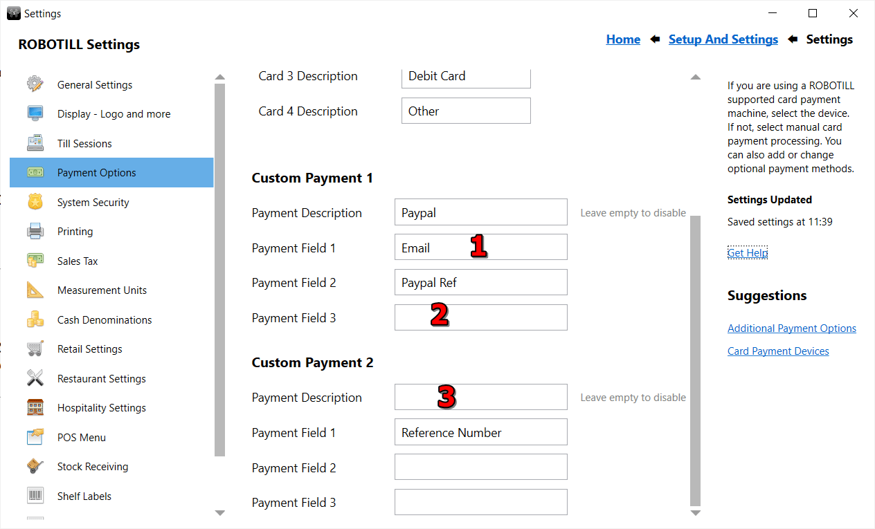
Task: Select the Display - Logo and more icon
Action: 35,113
